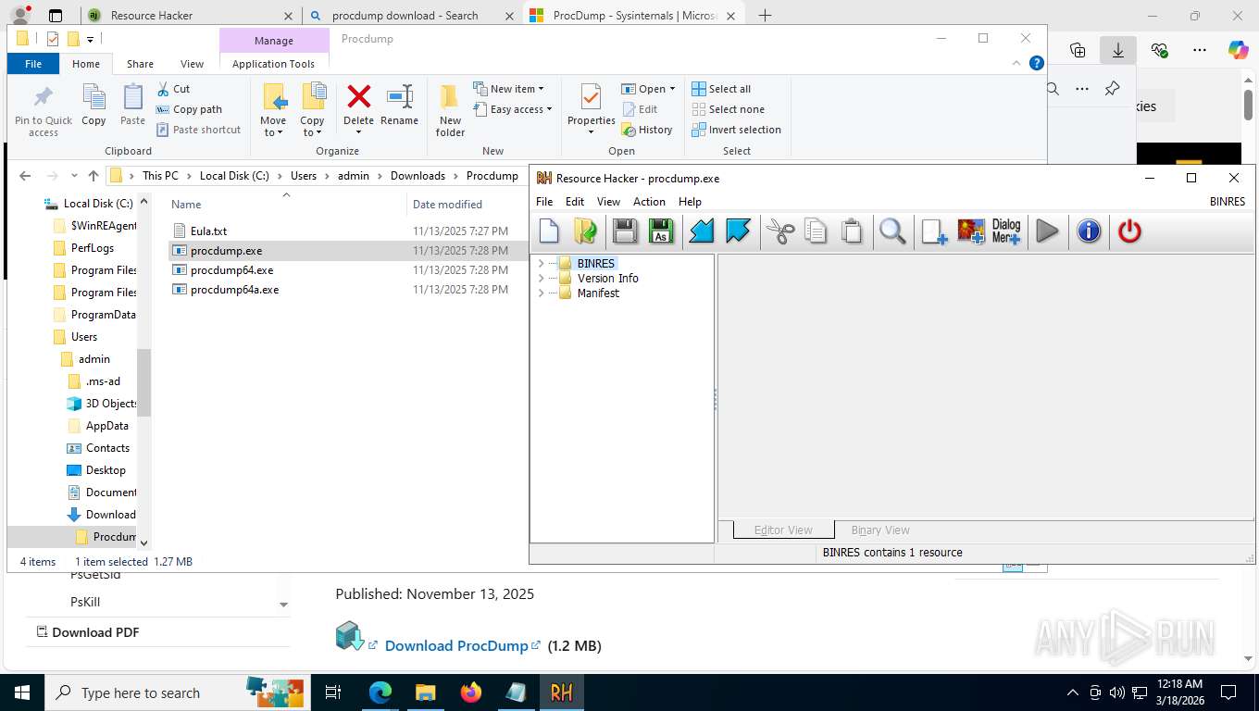Click the Copilot icon in Edge
1259x711 pixels.
[1239, 51]
